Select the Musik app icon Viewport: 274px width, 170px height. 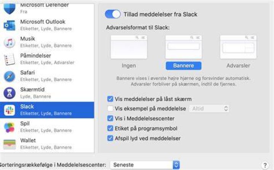pos(10,42)
